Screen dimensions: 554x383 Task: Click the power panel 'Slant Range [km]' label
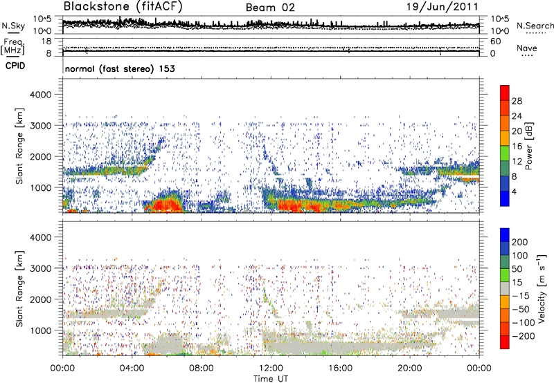pos(19,146)
